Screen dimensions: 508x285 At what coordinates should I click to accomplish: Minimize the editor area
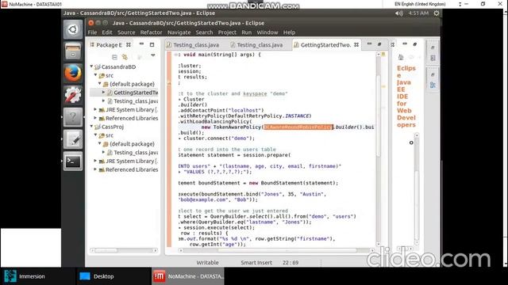(x=369, y=44)
